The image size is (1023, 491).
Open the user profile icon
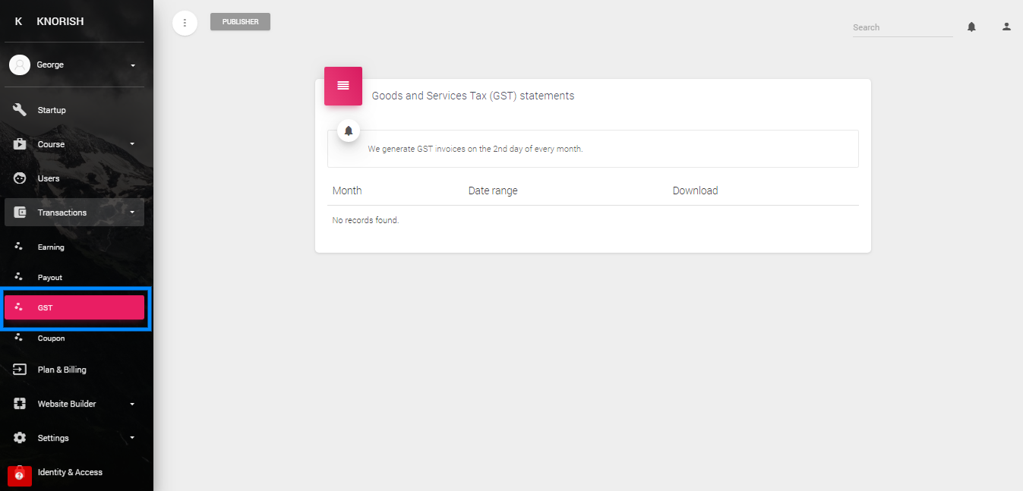coord(1006,27)
